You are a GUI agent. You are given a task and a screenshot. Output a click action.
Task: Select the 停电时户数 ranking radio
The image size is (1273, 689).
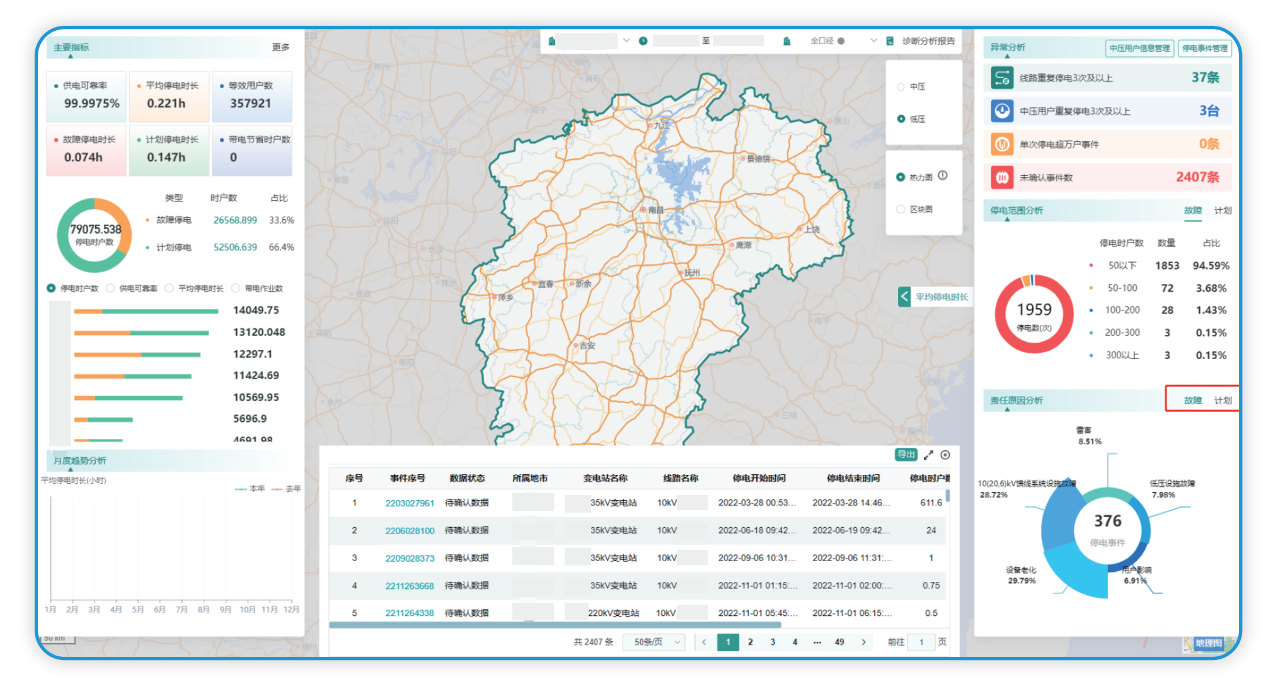tap(51, 288)
